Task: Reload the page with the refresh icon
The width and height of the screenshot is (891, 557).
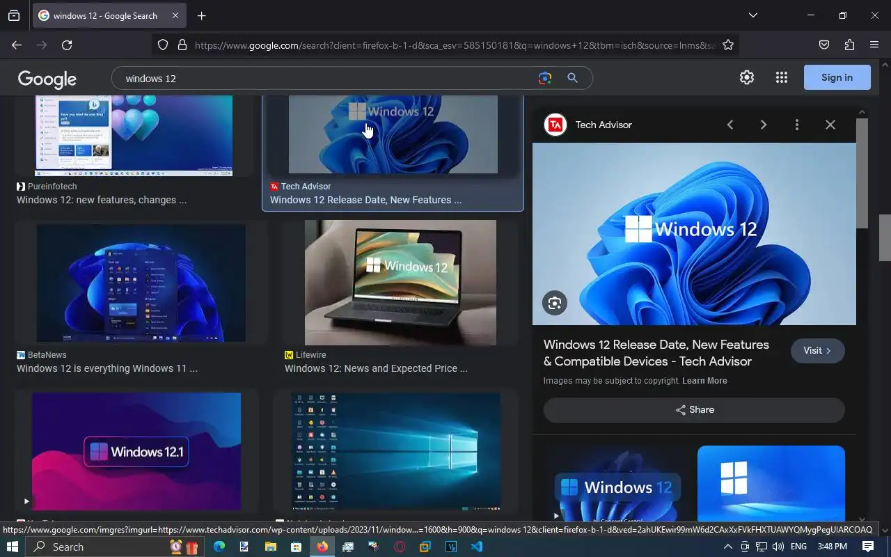Action: point(67,45)
